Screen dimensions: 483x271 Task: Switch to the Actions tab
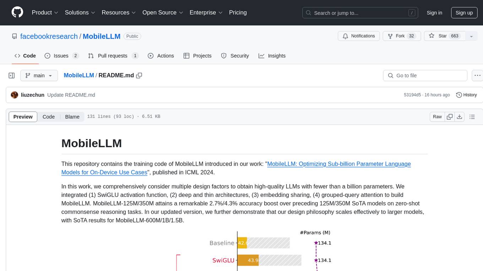pos(161,56)
